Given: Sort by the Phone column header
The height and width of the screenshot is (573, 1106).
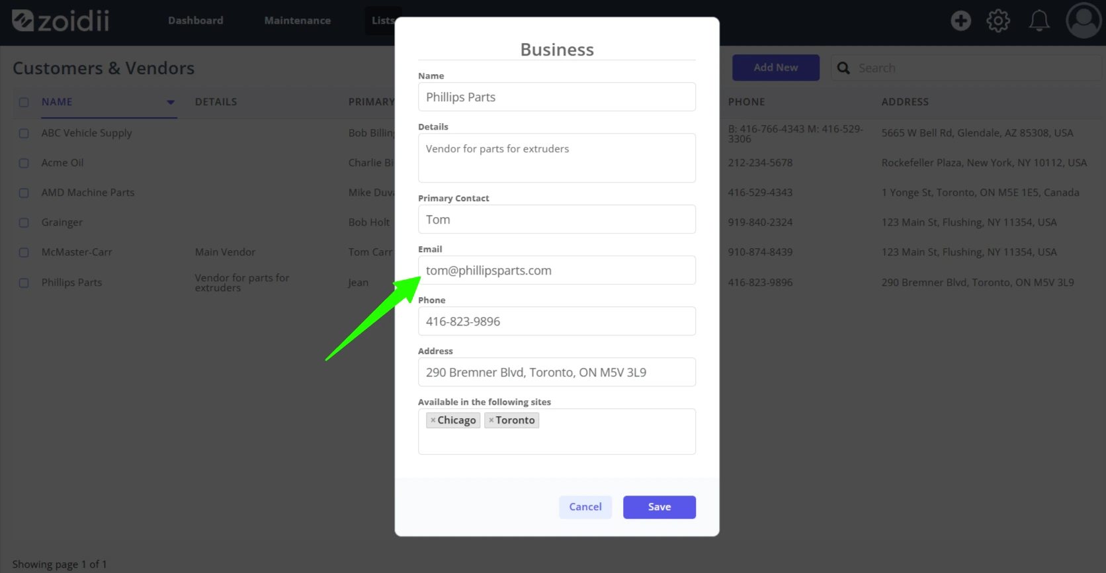Looking at the screenshot, I should (x=746, y=102).
